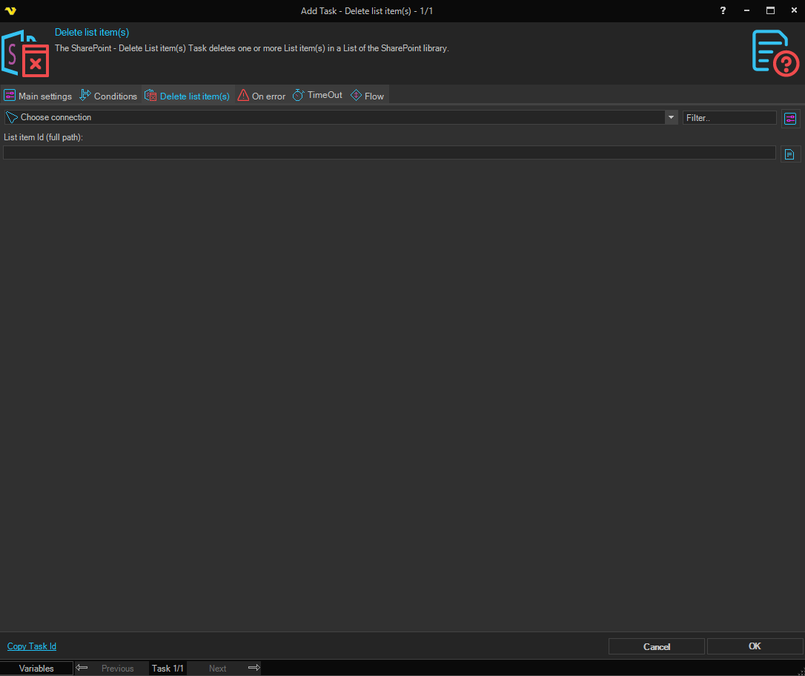Screen dimensions: 805x676
Task: Expand the Choose connection dropdown arrow
Action: click(671, 117)
